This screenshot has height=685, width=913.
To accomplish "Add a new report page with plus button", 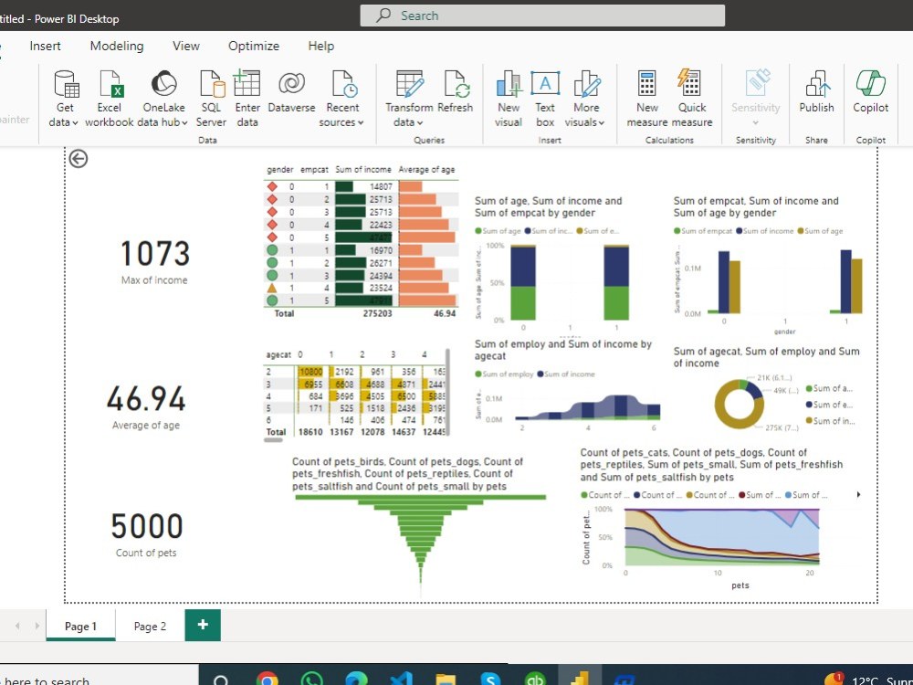I will tap(202, 626).
